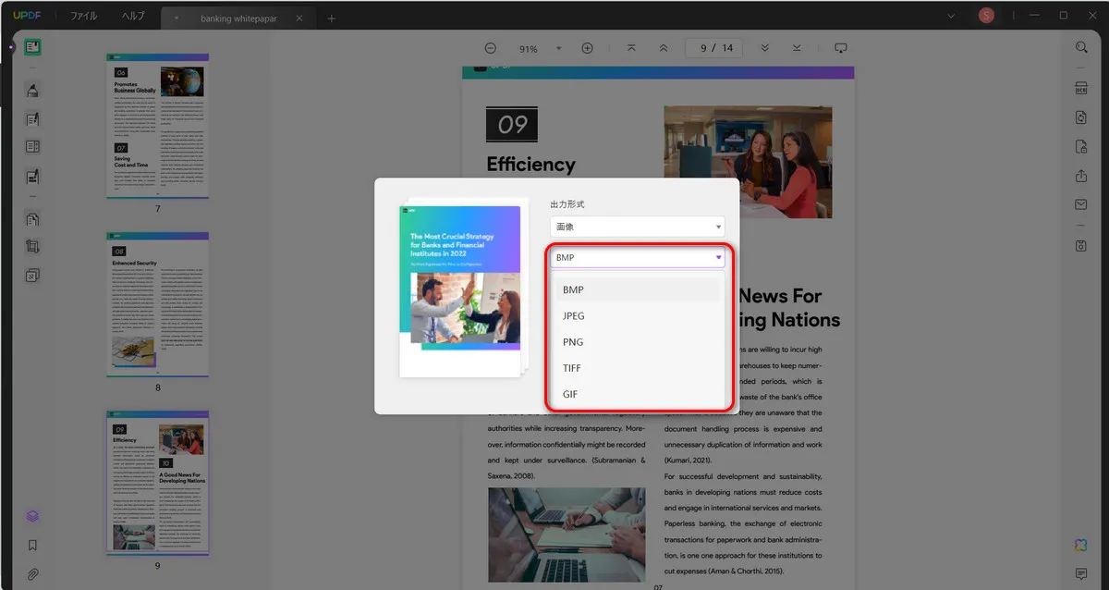The image size is (1109, 590).
Task: Open the Organize Pages tool
Action: click(32, 219)
